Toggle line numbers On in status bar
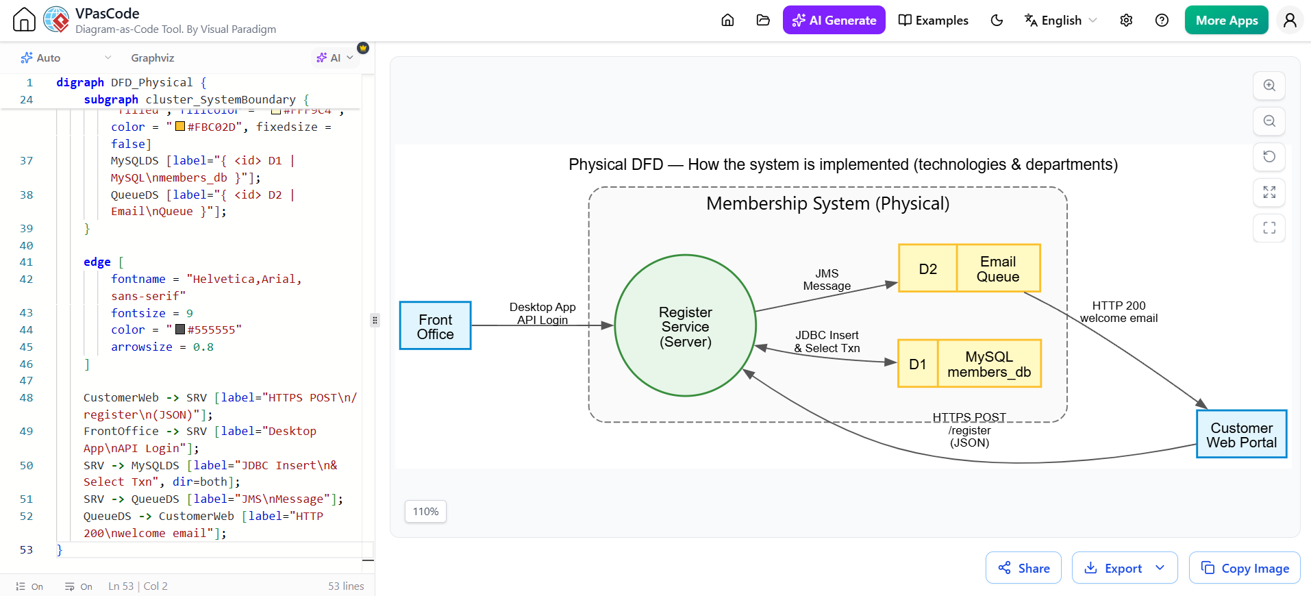The height and width of the screenshot is (596, 1311). 29,586
